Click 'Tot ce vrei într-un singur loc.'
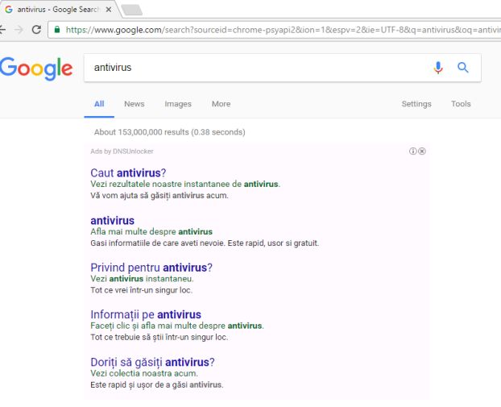The width and height of the screenshot is (501, 407). (x=141, y=290)
